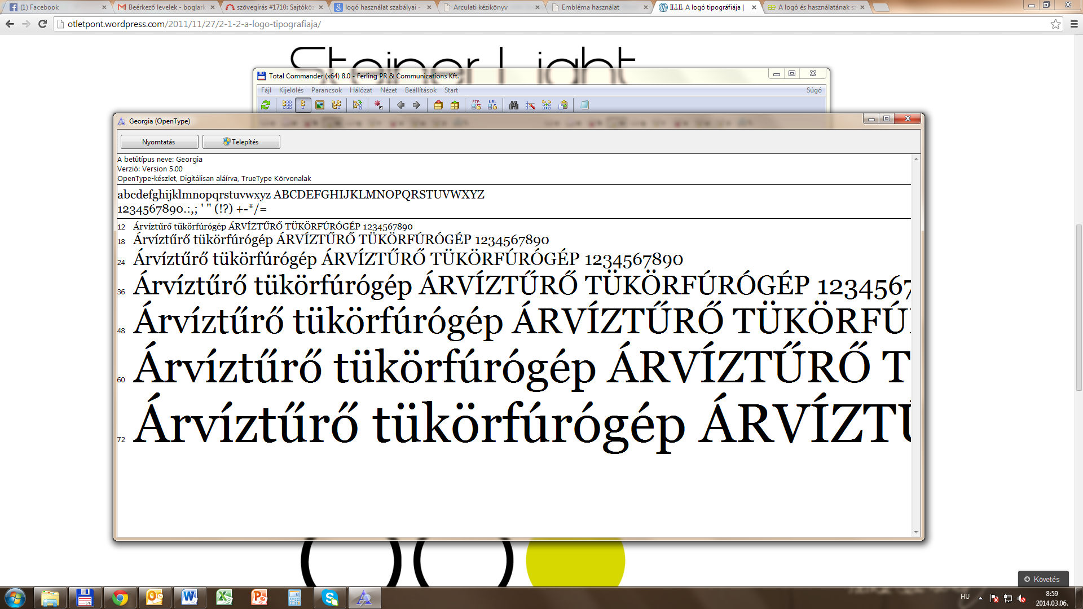Open the notepad icon in Total Commander
This screenshot has height=609, width=1083.
point(584,105)
